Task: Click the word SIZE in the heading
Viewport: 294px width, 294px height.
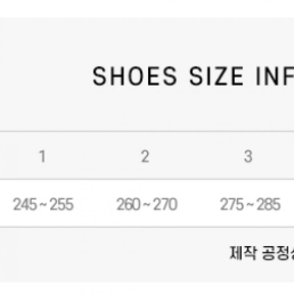Action: 216,77
